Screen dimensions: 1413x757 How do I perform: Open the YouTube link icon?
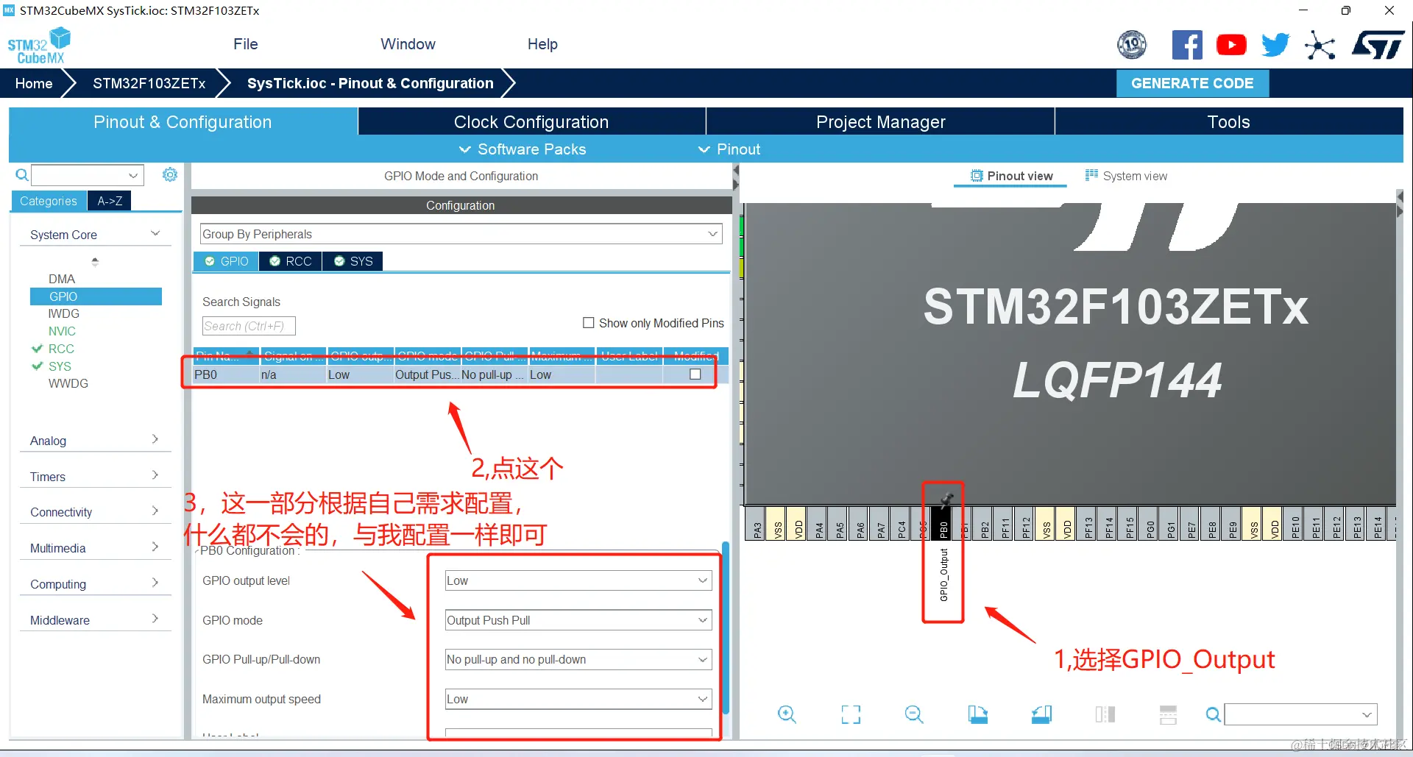1231,45
